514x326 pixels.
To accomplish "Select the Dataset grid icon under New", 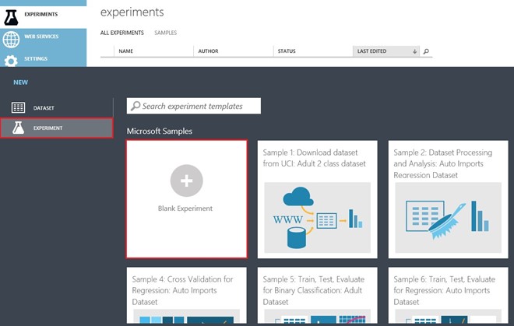I will tap(18, 107).
